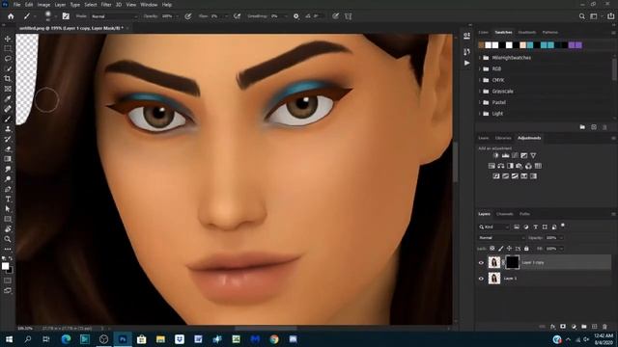Toggle Lock transparent pixels
This screenshot has height=347, width=618.
point(492,249)
